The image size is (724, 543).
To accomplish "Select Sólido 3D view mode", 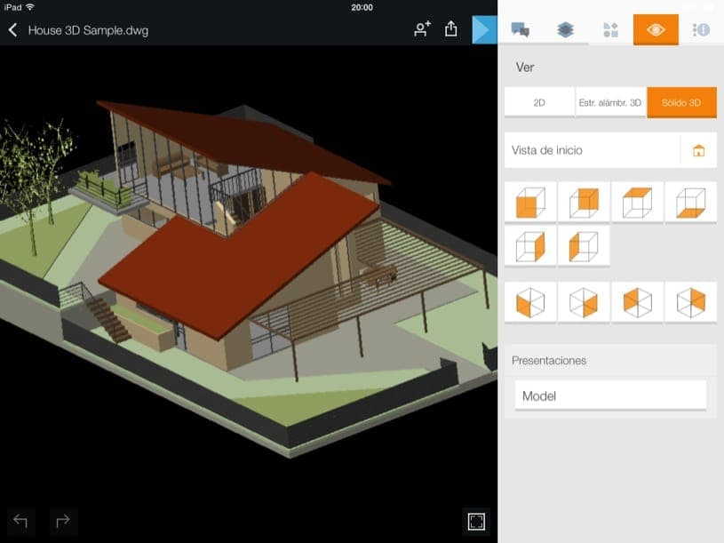I will coord(681,102).
